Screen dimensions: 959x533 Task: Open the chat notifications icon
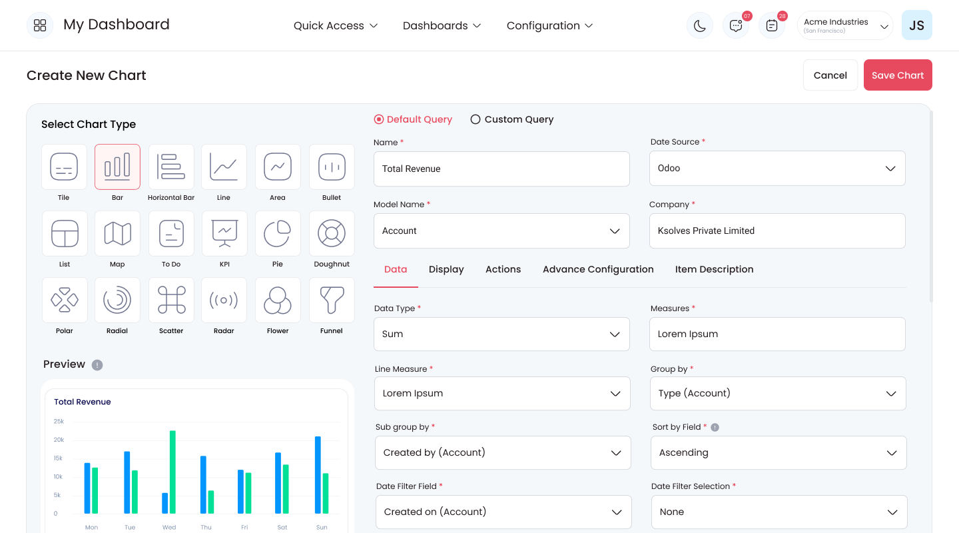tap(736, 25)
